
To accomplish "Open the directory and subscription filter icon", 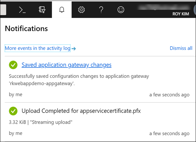I will click(42, 10).
